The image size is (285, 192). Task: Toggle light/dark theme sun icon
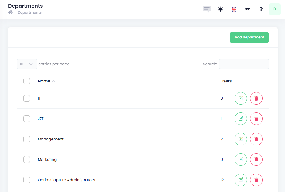[221, 9]
